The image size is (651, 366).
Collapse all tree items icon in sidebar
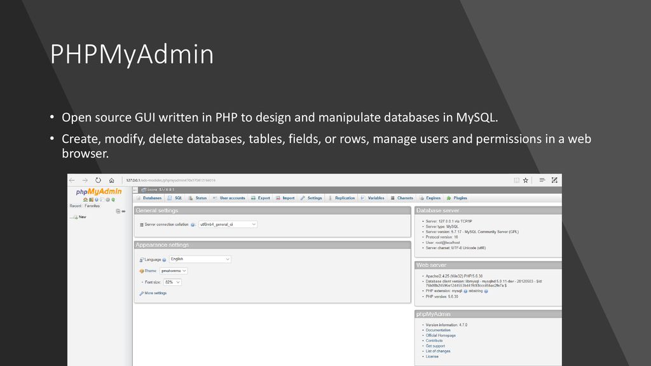[118, 211]
